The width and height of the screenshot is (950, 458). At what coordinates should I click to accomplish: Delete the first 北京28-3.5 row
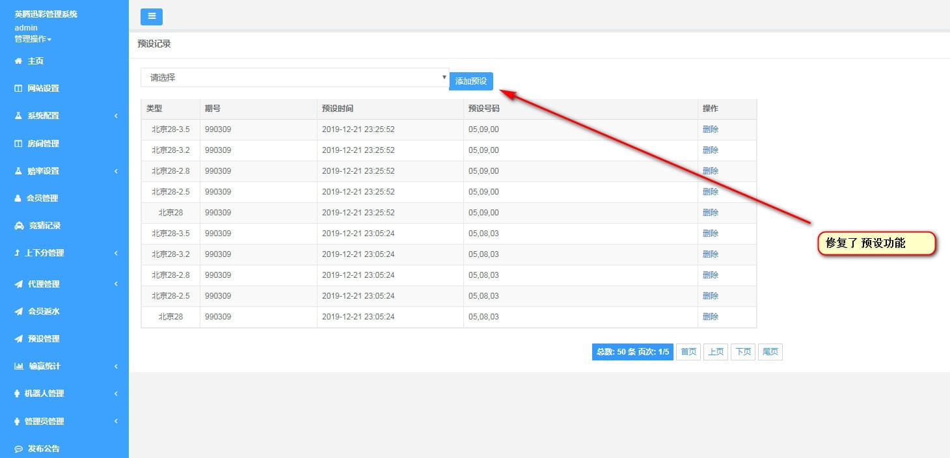(x=710, y=129)
